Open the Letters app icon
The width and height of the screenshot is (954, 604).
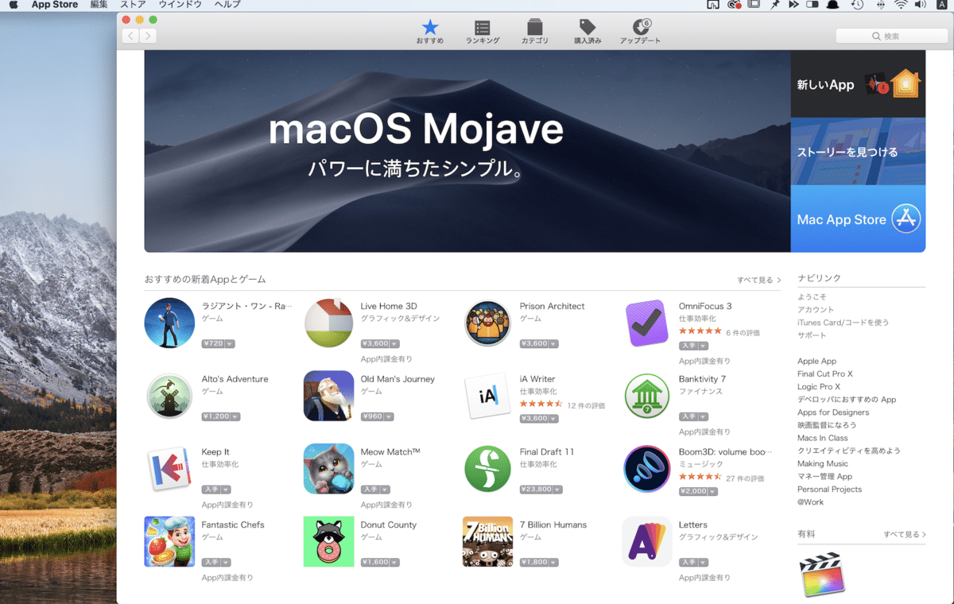pyautogui.click(x=647, y=542)
